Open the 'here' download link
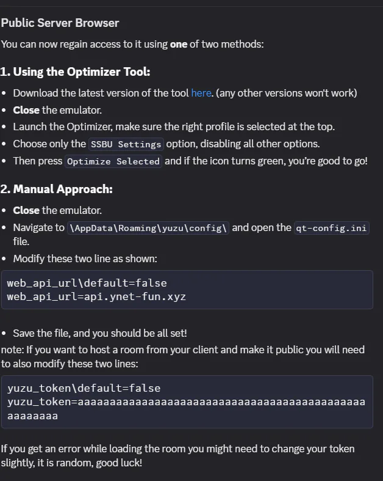This screenshot has width=383, height=481. tap(201, 93)
